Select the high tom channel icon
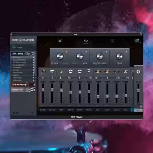 [x=70, y=71]
